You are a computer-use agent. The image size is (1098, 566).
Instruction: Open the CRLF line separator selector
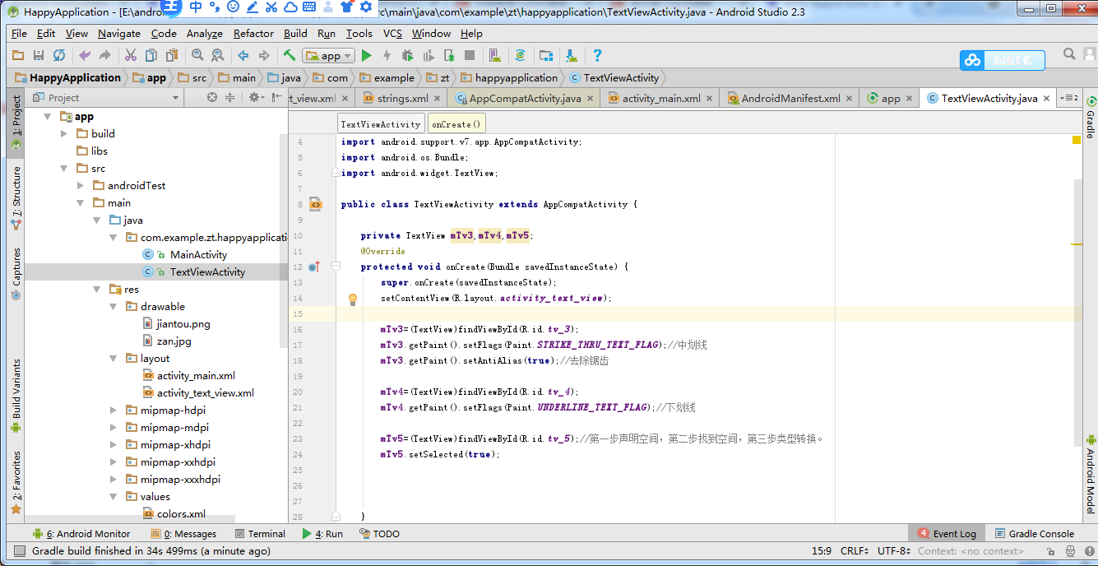pos(855,551)
